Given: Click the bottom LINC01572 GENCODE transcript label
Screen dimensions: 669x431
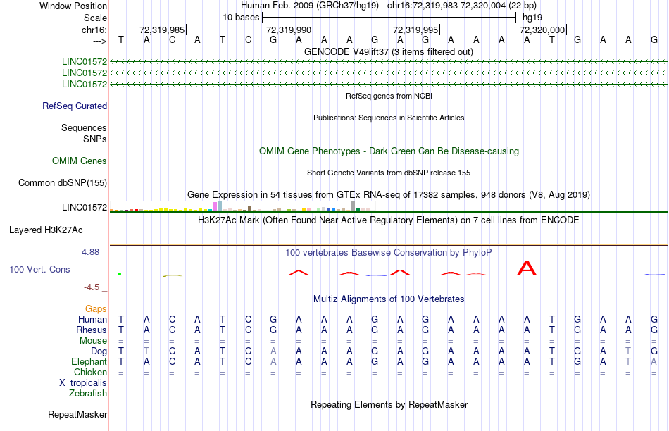Looking at the screenshot, I should tap(85, 84).
